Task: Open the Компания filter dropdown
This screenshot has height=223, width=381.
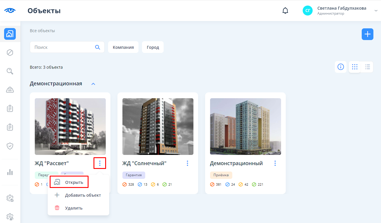Action: 123,47
